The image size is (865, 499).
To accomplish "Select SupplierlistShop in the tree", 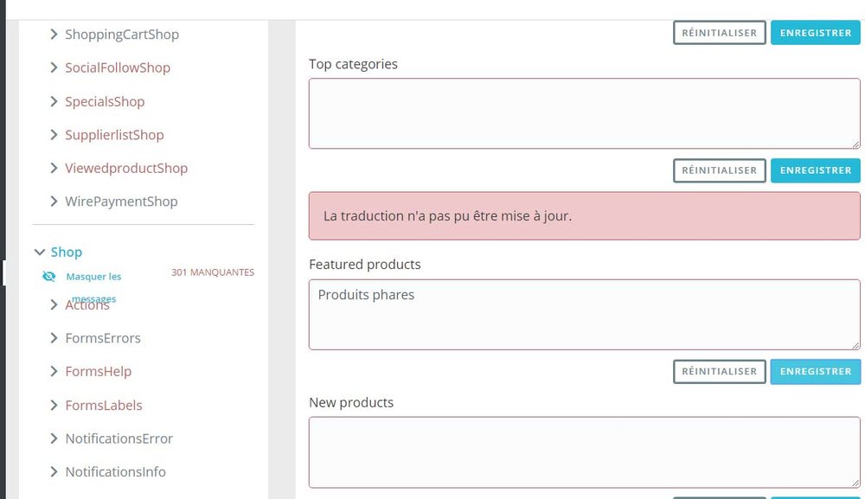I will (114, 135).
